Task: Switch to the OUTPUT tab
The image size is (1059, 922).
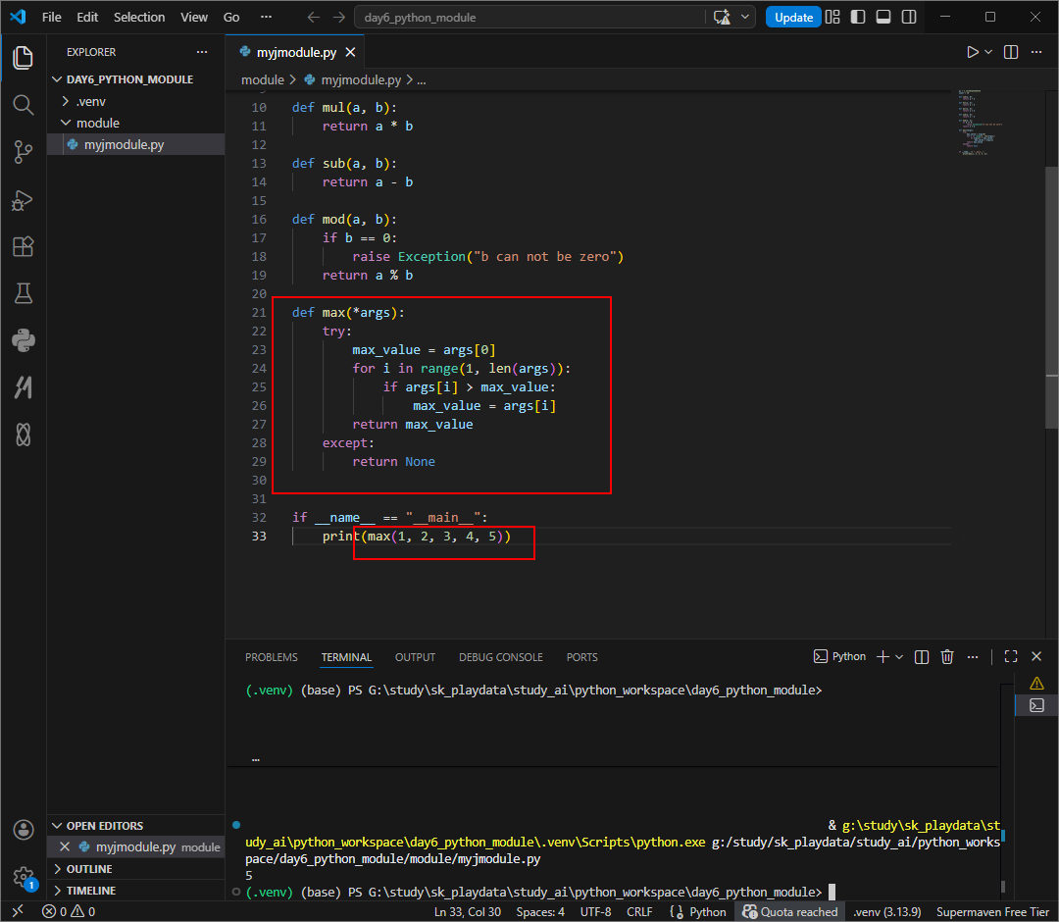Action: 415,657
